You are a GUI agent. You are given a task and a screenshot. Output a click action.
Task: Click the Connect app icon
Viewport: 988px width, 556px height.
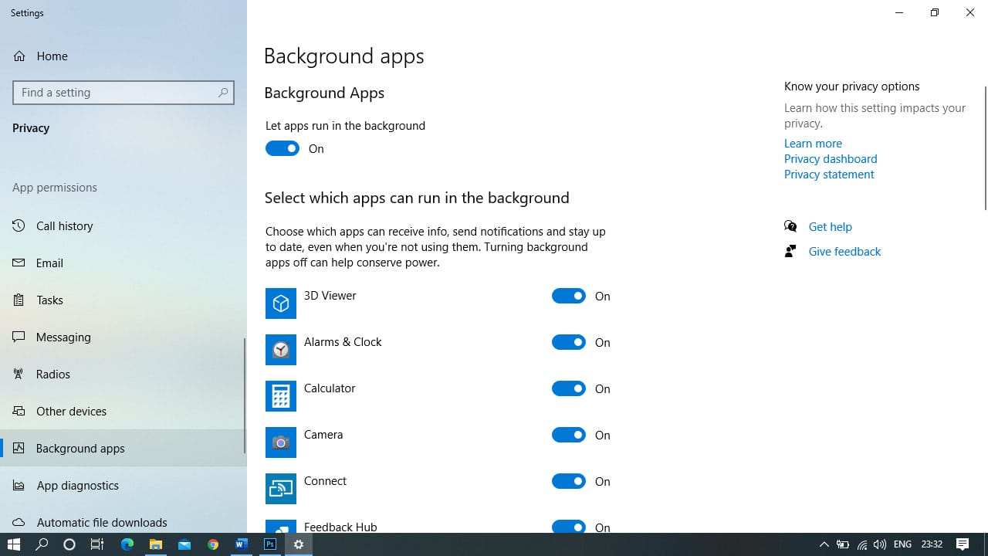(x=280, y=489)
